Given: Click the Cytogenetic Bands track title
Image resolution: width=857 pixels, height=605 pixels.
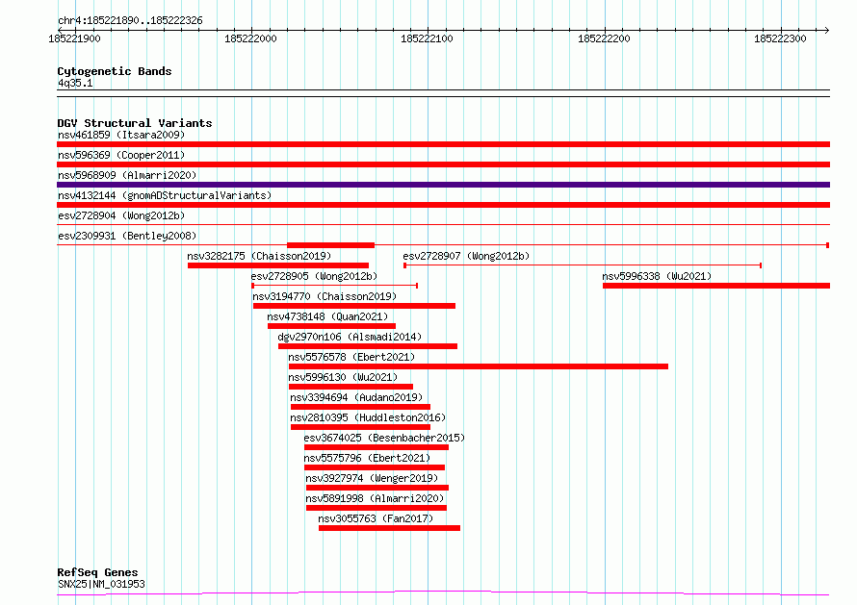Looking at the screenshot, I should coord(115,71).
